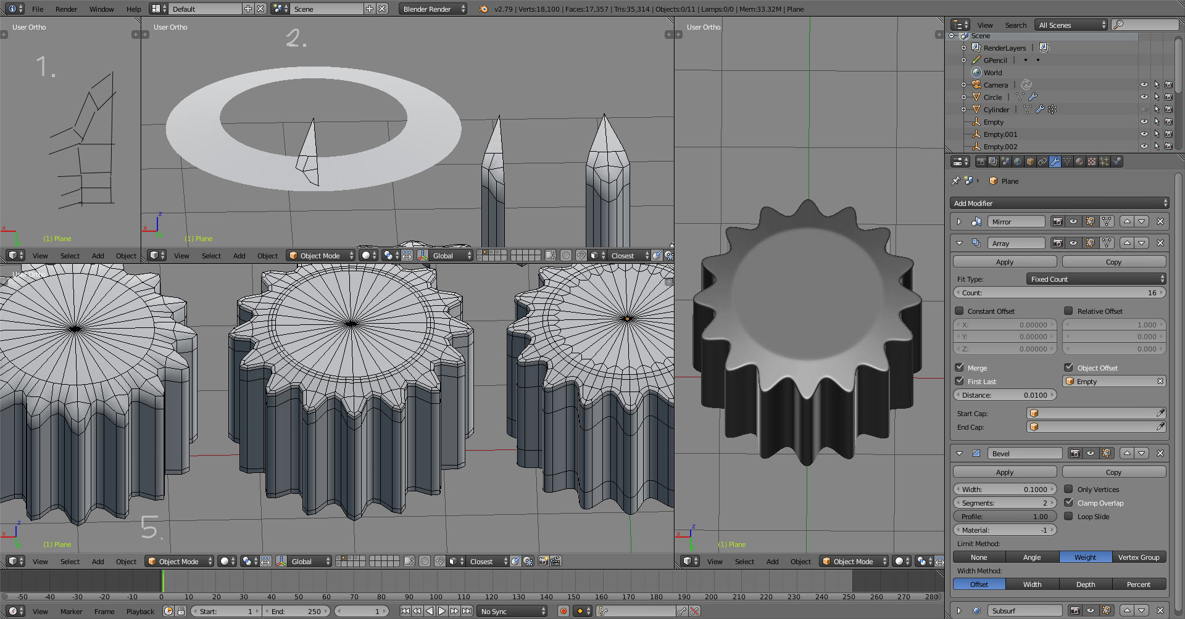This screenshot has height=619, width=1185.
Task: Enable Only Vertices in Bevel
Action: point(1068,489)
